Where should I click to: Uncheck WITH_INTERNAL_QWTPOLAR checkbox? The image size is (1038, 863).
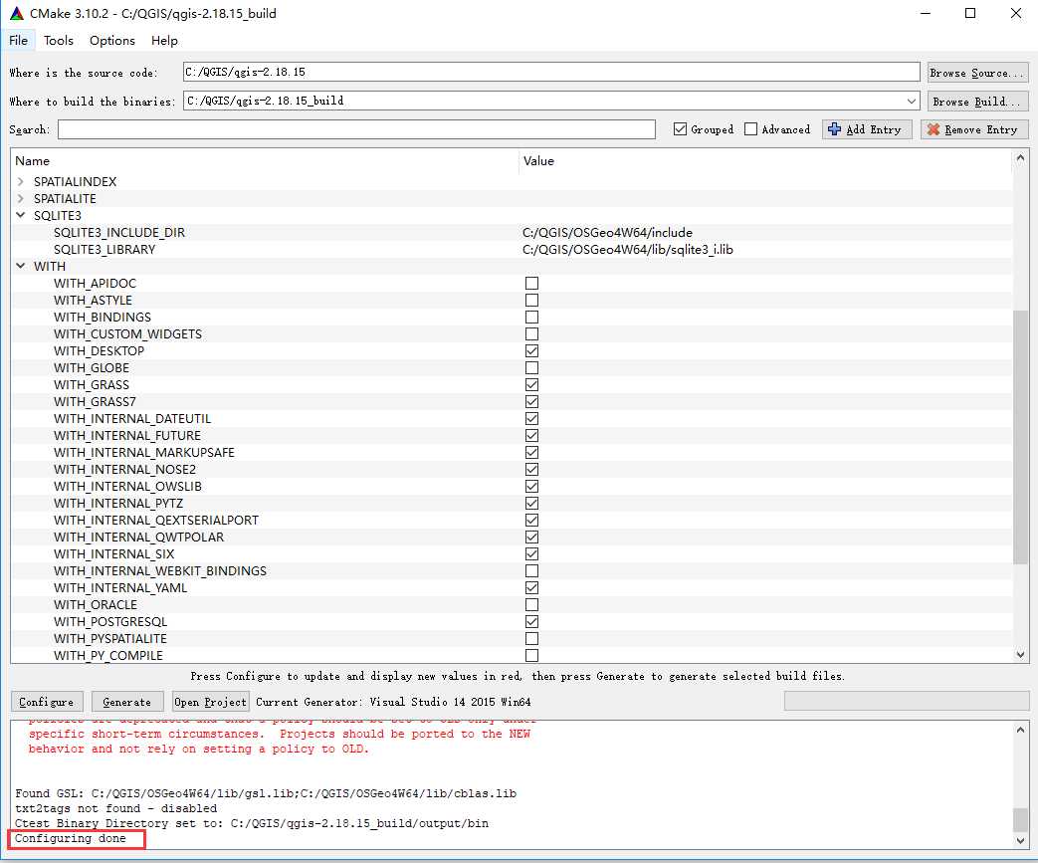pyautogui.click(x=531, y=537)
